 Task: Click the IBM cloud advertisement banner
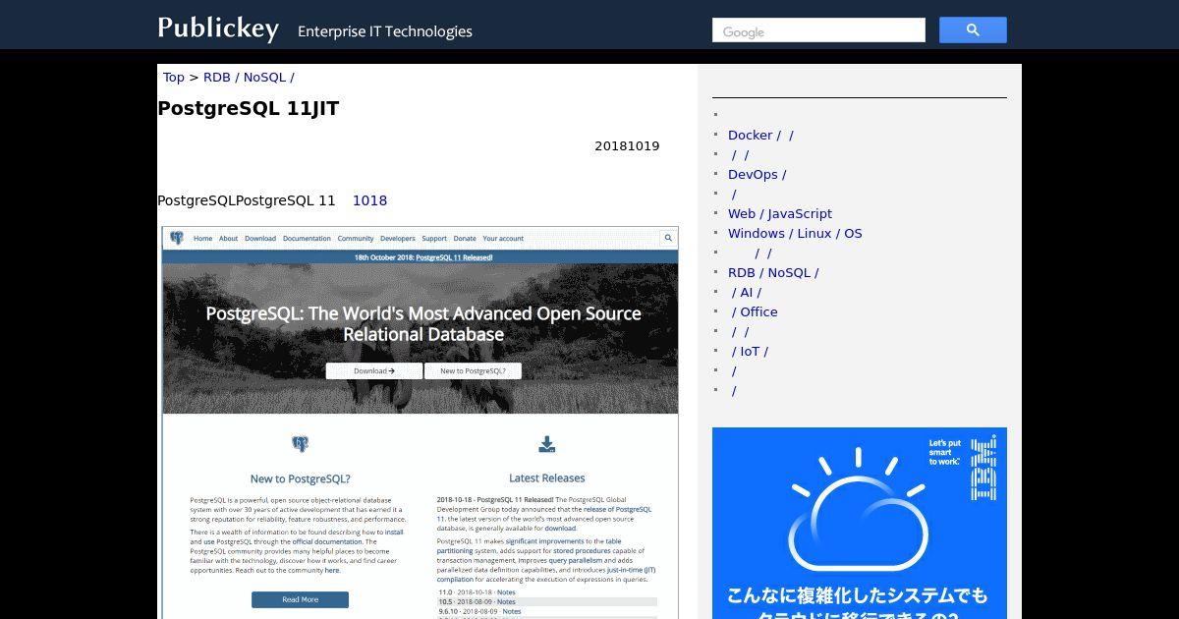point(860,523)
